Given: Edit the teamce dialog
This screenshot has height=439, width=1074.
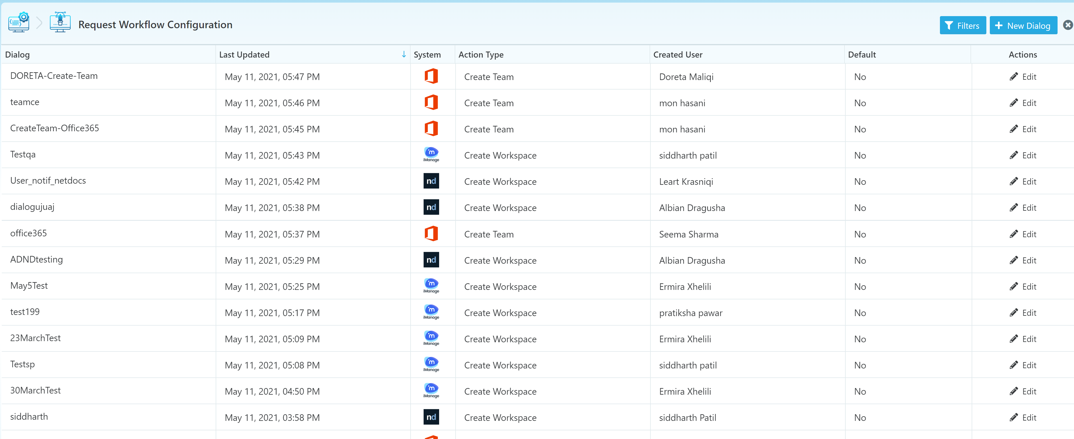Looking at the screenshot, I should (x=1023, y=103).
